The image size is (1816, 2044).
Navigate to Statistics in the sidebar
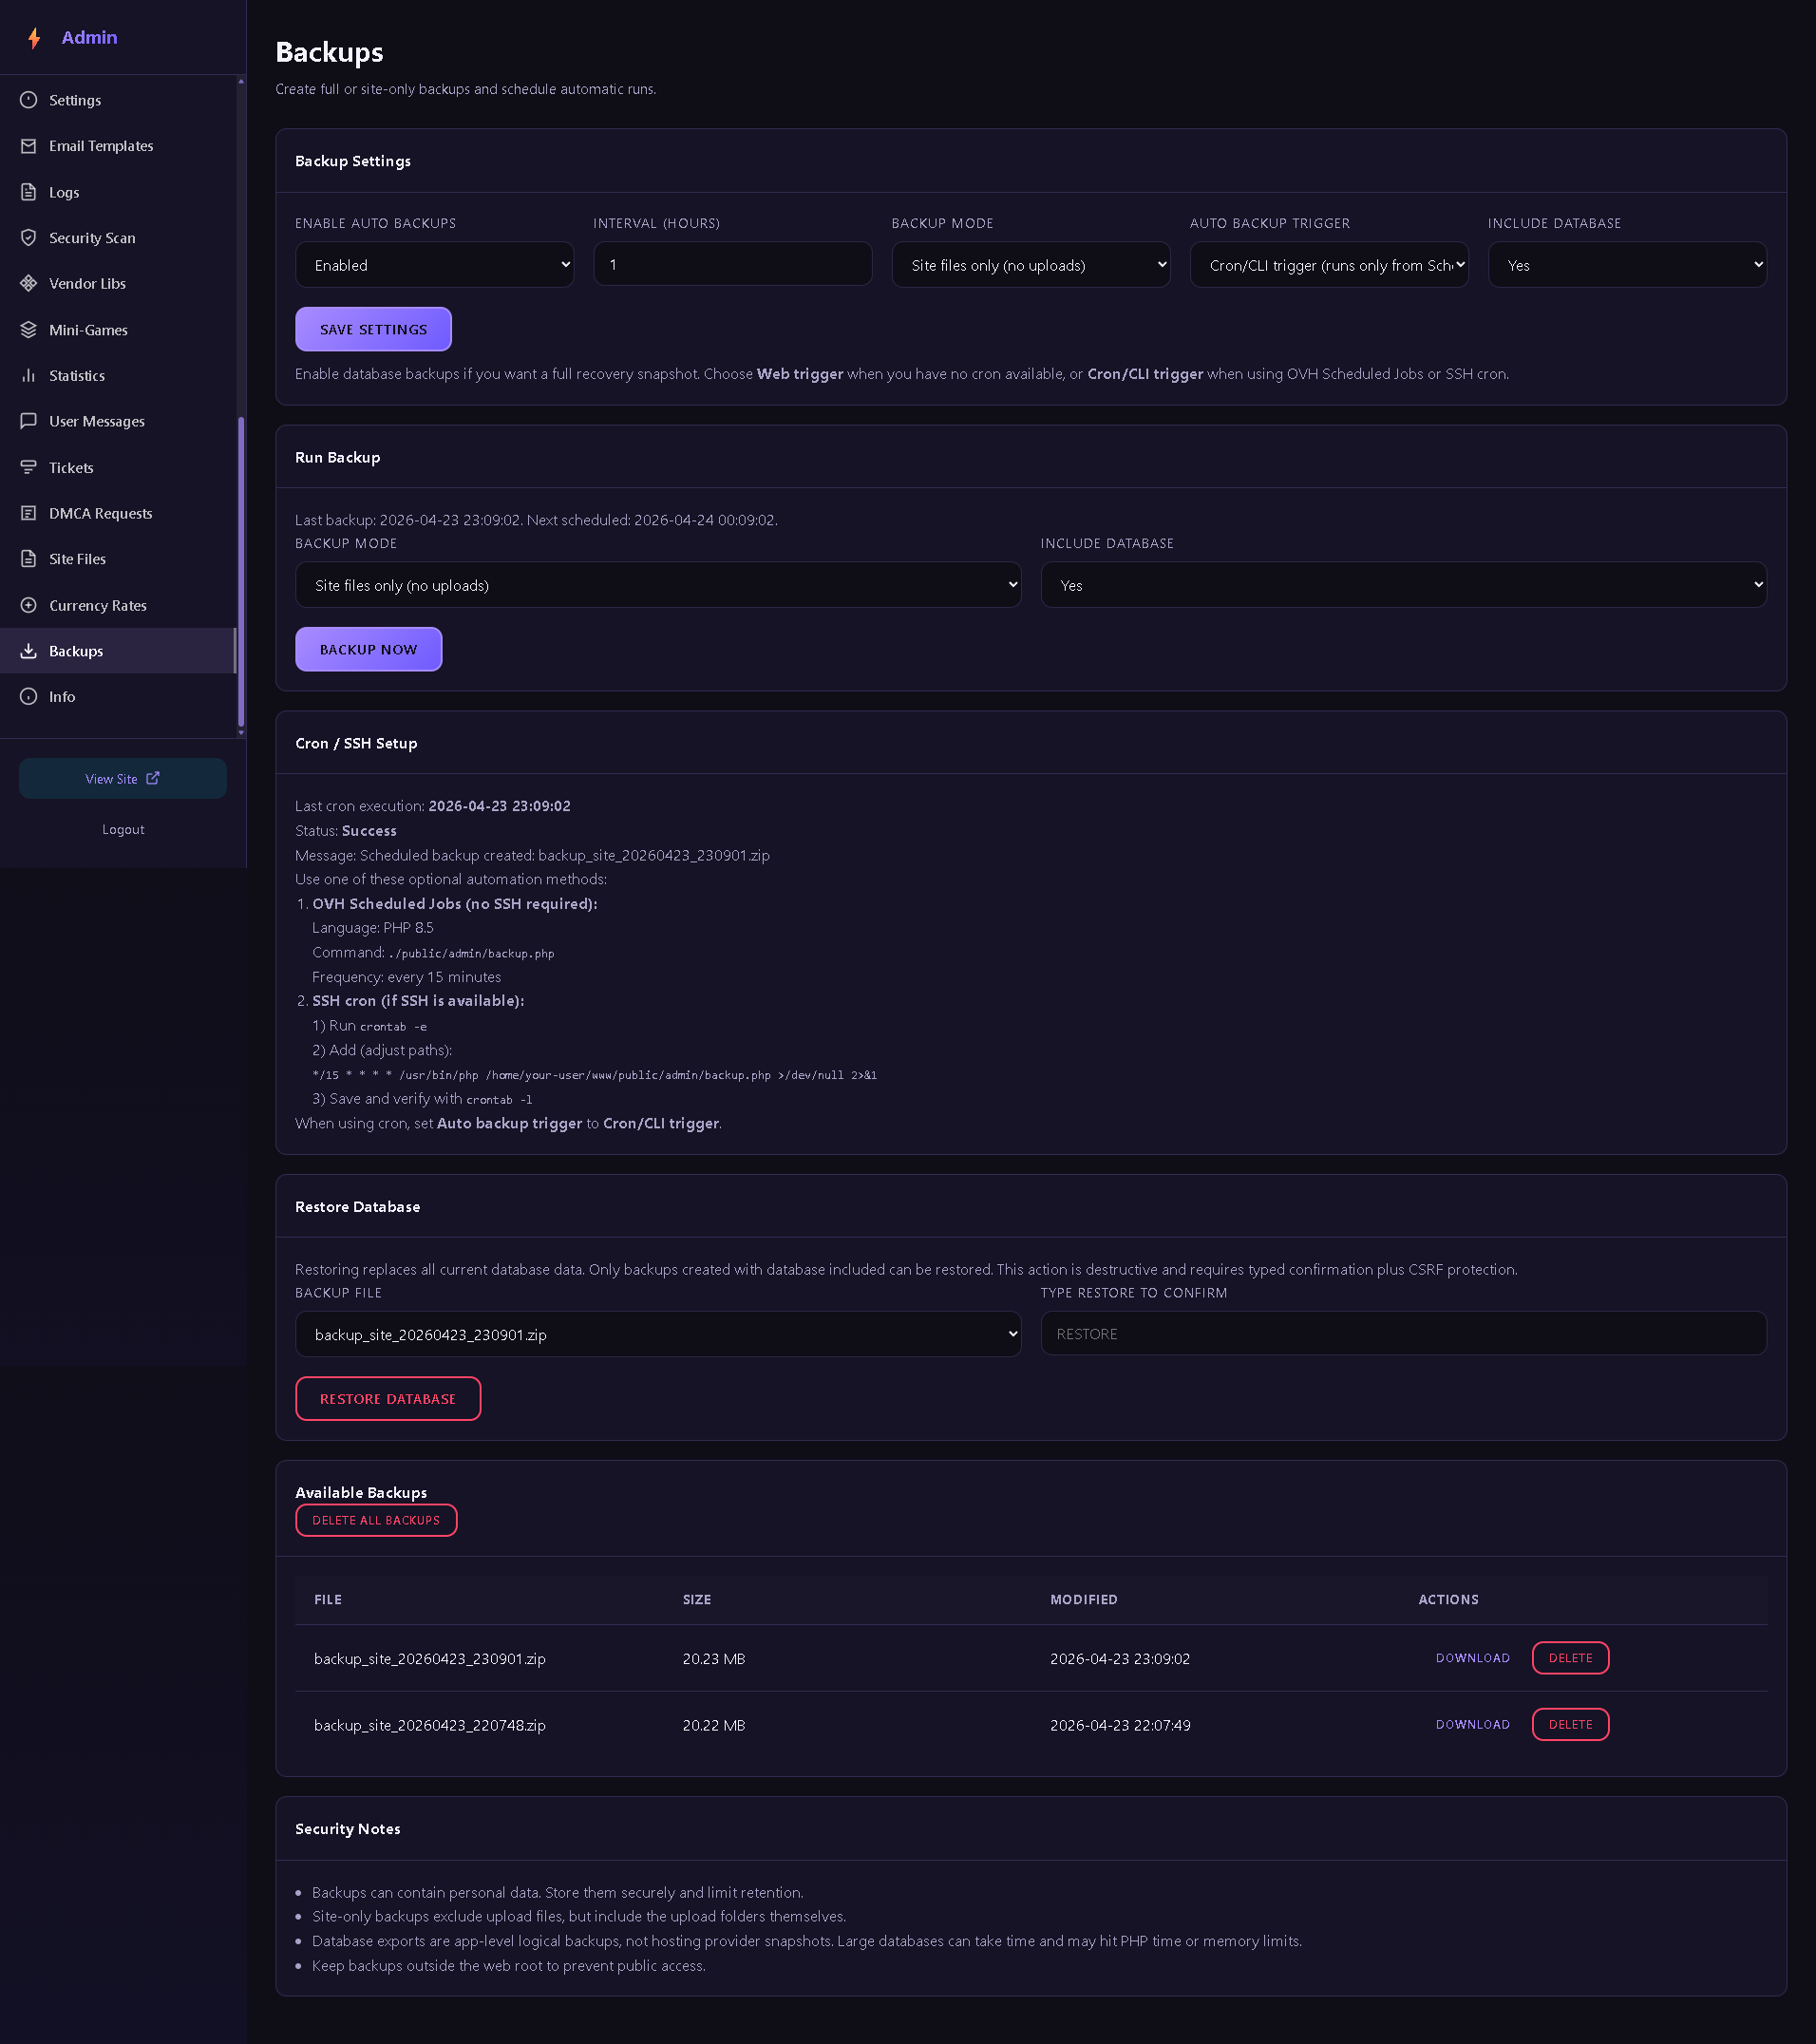pos(117,376)
